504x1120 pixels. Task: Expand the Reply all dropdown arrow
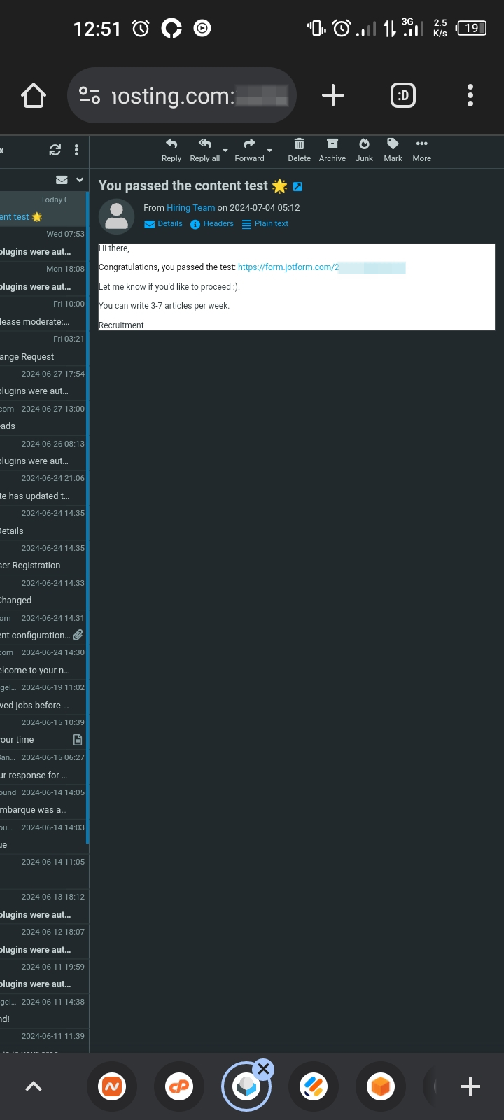(x=225, y=150)
